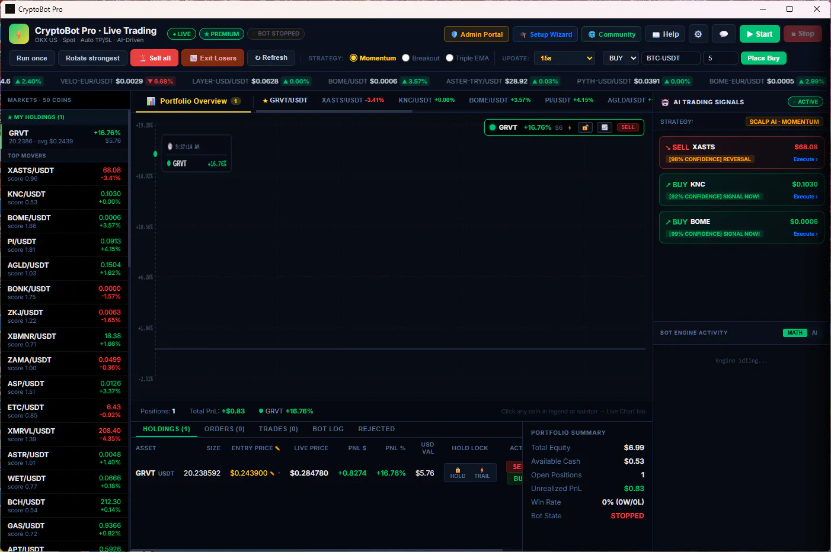831x552 pixels.
Task: Click GRVT +16.76% legend entry under chart
Action: (x=286, y=411)
